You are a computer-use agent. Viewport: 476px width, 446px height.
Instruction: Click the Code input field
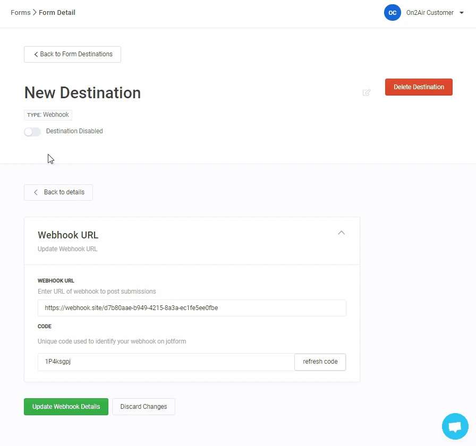(166, 362)
